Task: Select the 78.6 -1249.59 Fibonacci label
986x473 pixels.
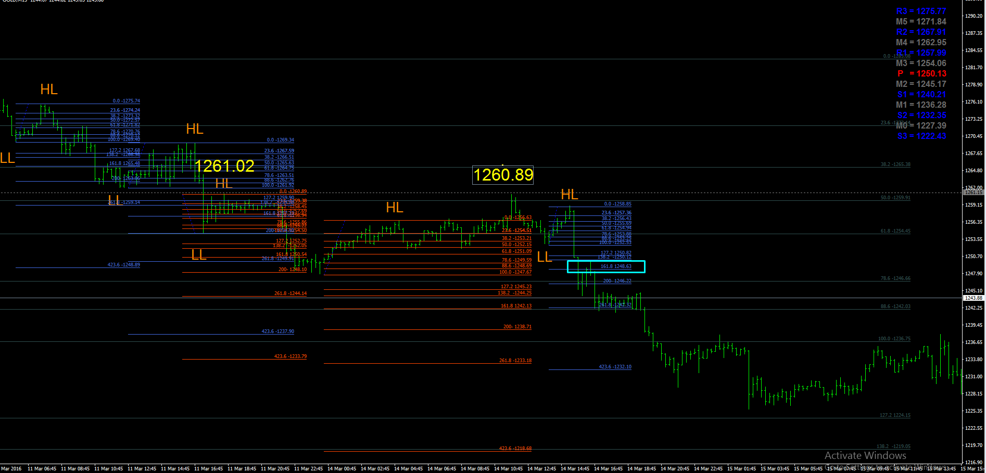Action: click(517, 260)
